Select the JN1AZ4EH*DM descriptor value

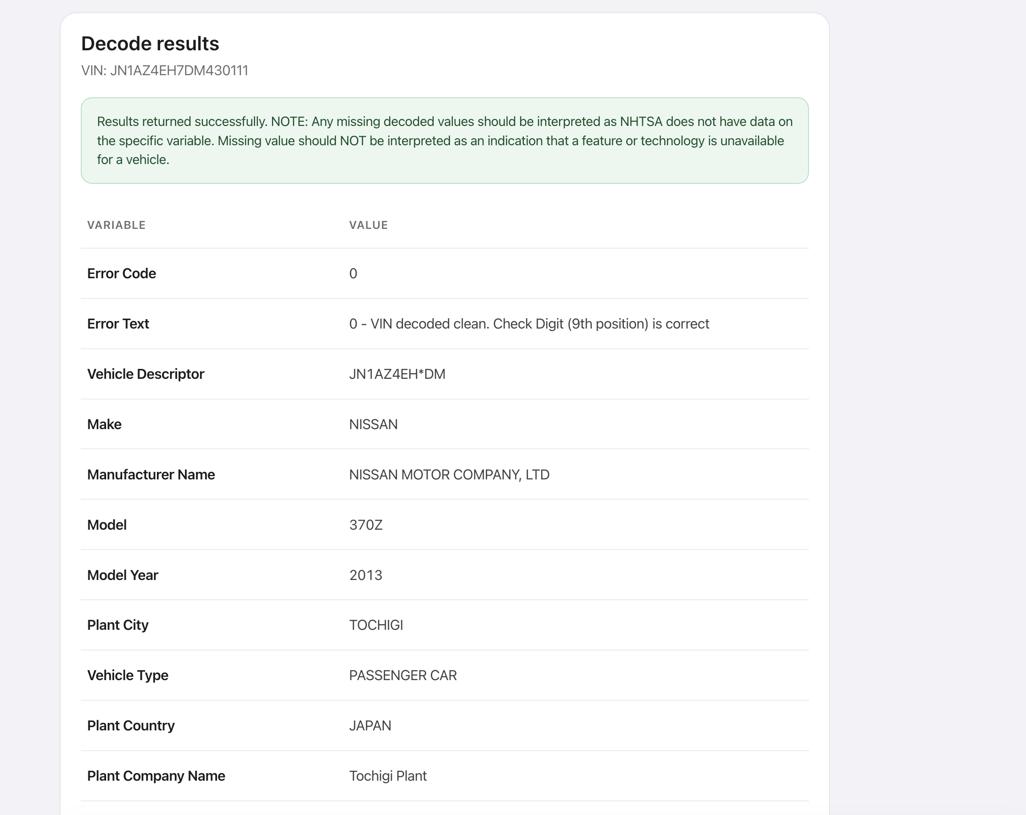tap(397, 374)
